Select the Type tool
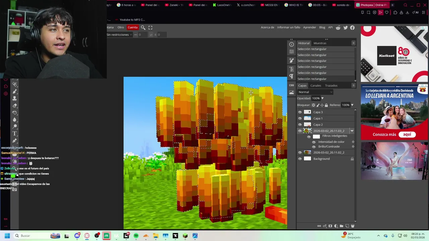The width and height of the screenshot is (429, 241). coord(15,134)
